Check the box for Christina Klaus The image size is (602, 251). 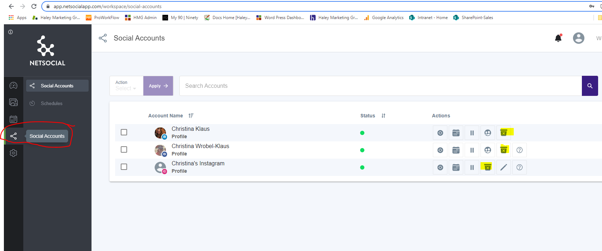tap(124, 132)
